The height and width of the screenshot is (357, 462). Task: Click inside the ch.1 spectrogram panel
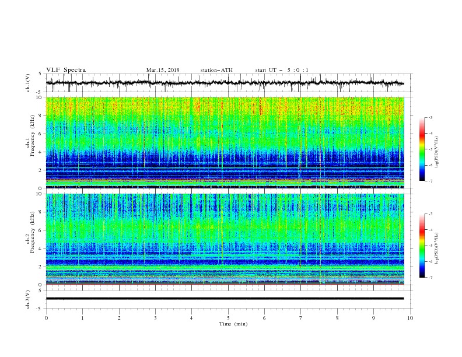225,142
